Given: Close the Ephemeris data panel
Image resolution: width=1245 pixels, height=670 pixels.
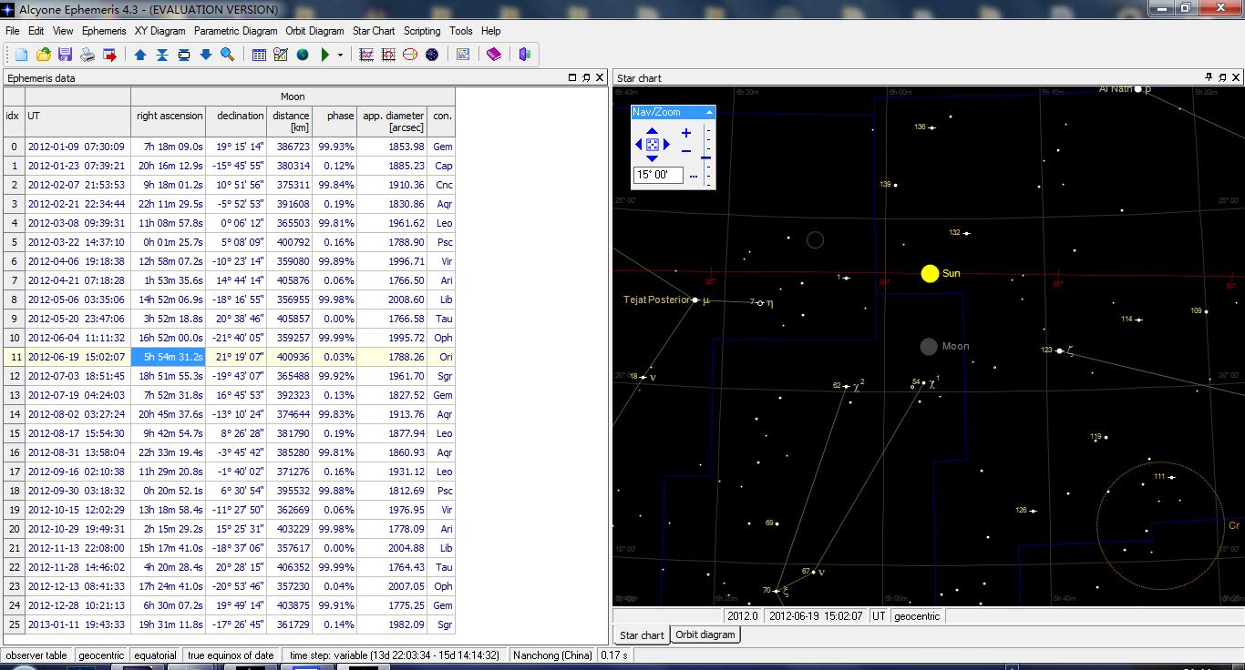Looking at the screenshot, I should (x=600, y=78).
